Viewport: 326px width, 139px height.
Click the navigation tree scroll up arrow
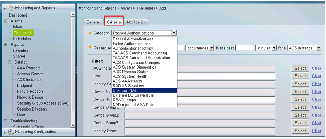pos(73,15)
